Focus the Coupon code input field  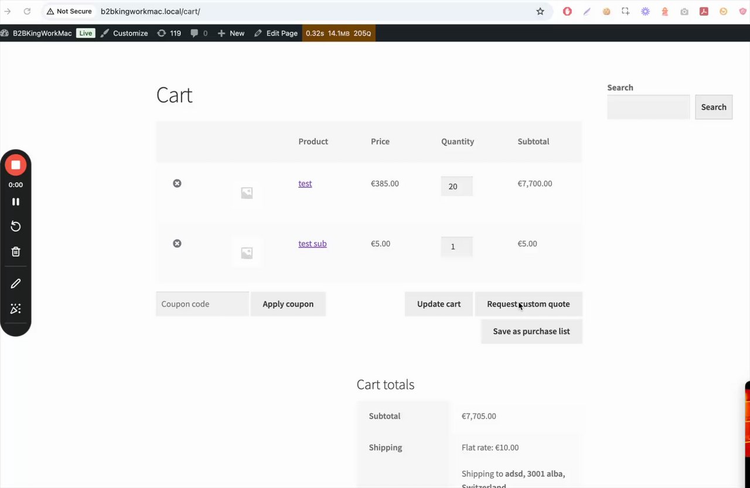pyautogui.click(x=202, y=304)
